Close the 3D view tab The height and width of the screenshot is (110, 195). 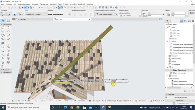point(90,19)
